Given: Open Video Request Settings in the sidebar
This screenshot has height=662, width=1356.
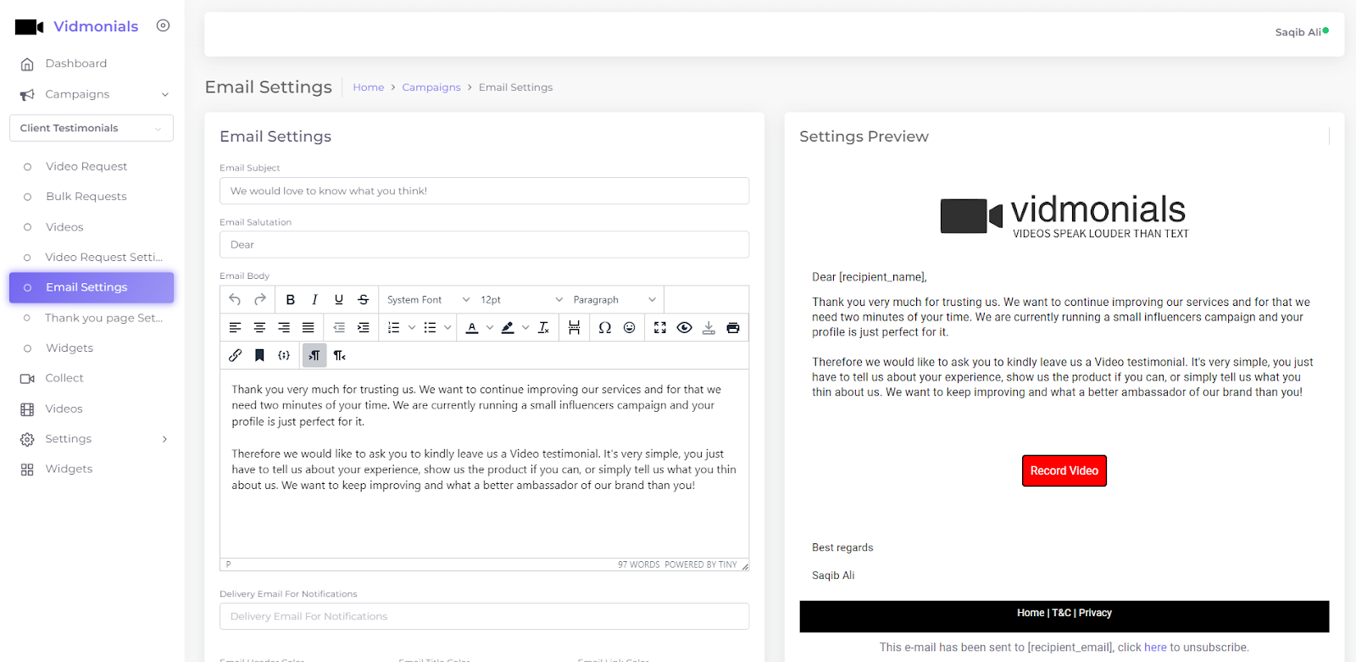Looking at the screenshot, I should 104,258.
